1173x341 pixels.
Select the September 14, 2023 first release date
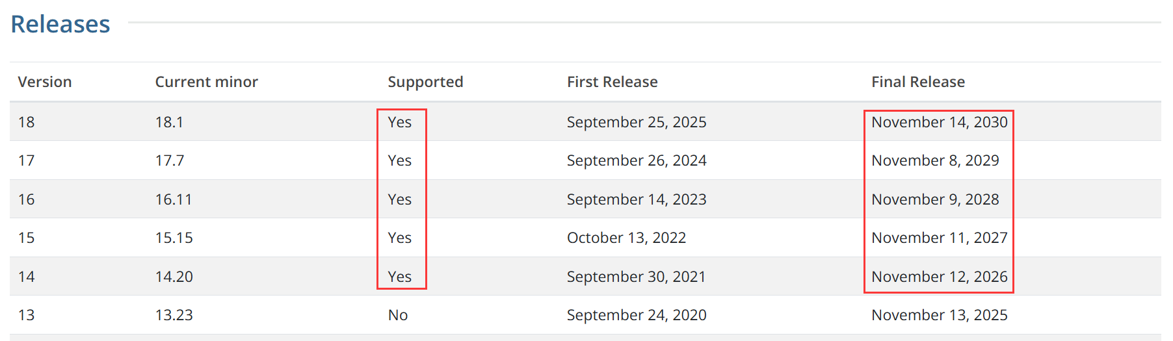click(x=636, y=199)
